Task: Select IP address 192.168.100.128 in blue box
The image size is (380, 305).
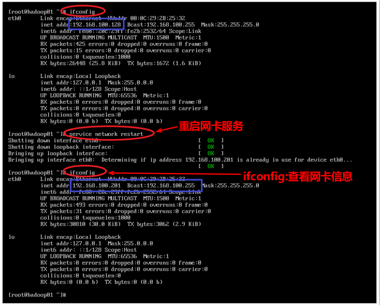Action: [97, 24]
